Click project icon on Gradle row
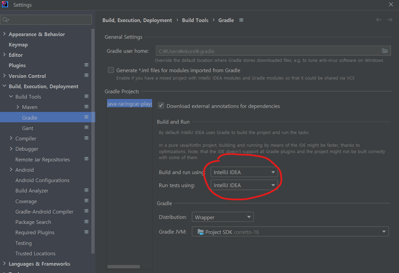 [87, 117]
